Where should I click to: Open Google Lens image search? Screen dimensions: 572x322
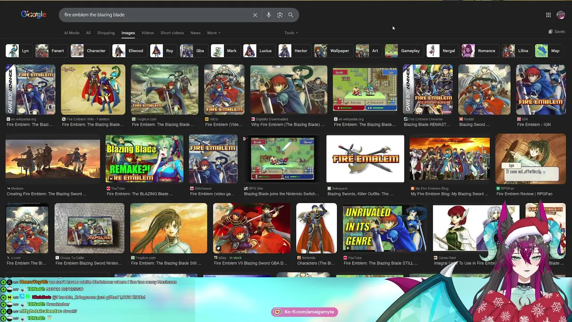click(280, 15)
